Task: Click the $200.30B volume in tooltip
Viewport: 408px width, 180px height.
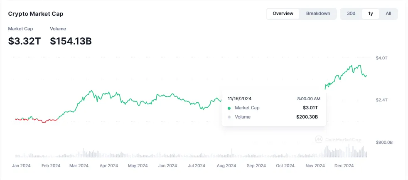Action: (307, 117)
